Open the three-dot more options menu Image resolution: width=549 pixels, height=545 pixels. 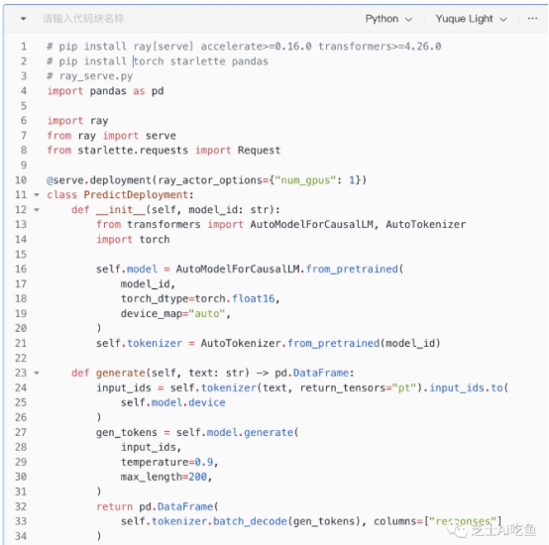(x=532, y=18)
